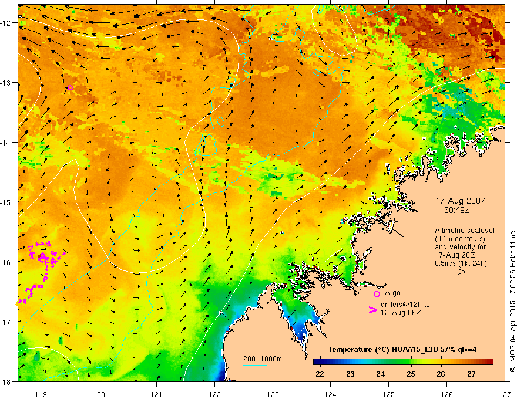
Task: Click the cyan isobath legend line
Action: click(255, 365)
